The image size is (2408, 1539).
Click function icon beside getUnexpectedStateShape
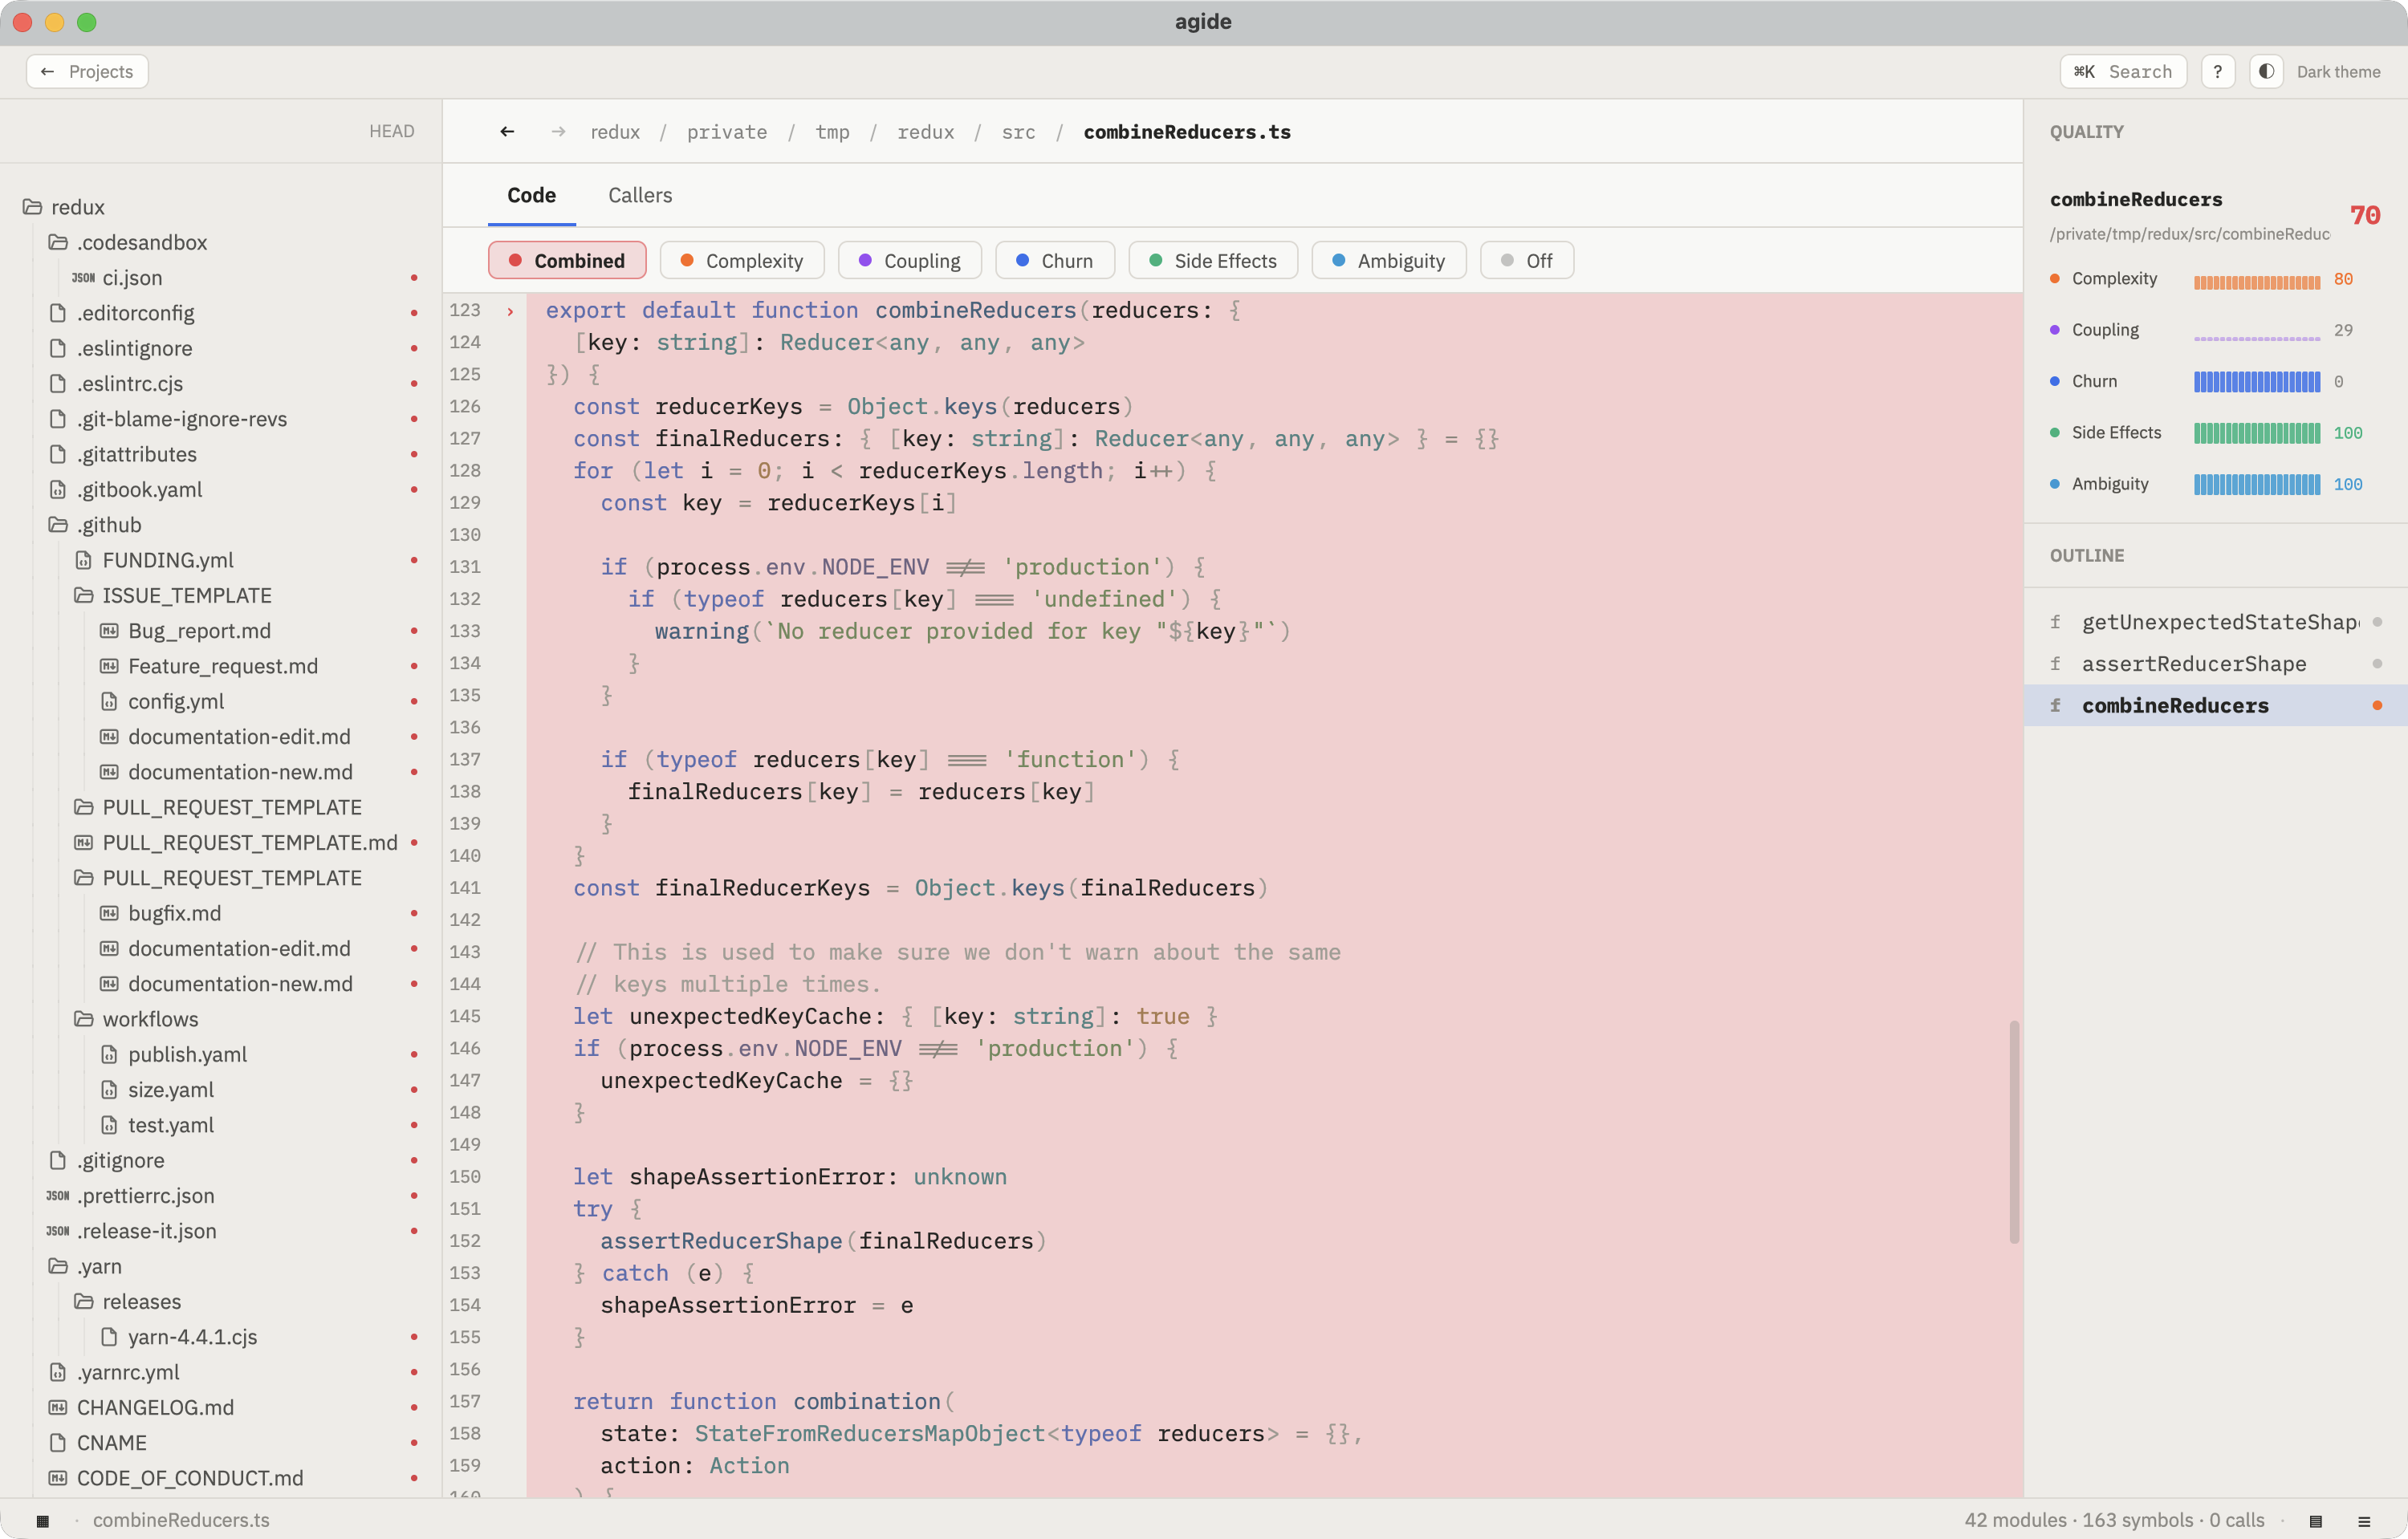click(2056, 622)
